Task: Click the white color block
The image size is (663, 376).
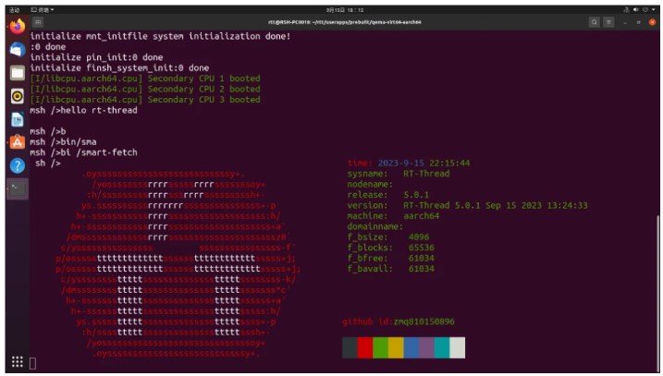Action: (458, 347)
